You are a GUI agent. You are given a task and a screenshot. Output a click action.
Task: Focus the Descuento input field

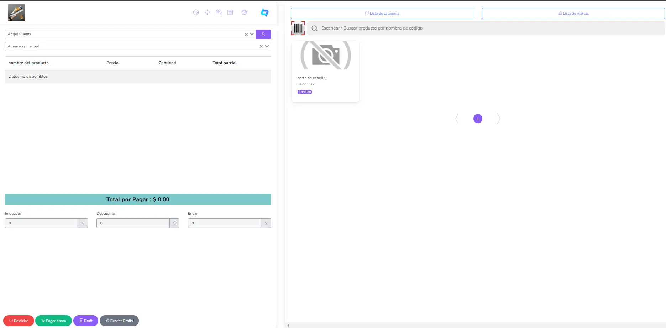pos(133,223)
